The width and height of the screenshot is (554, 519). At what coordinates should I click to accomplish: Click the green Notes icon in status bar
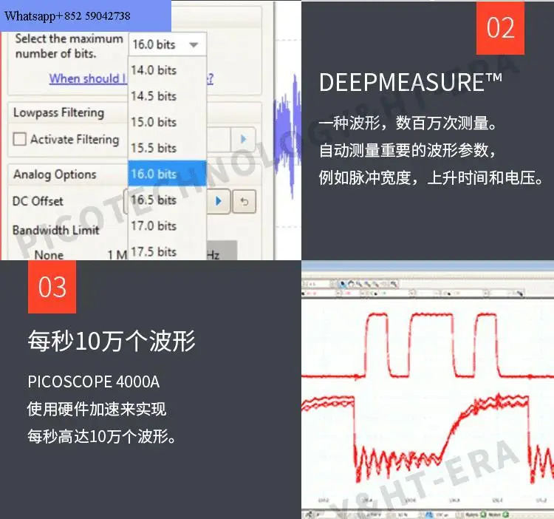pos(505,515)
